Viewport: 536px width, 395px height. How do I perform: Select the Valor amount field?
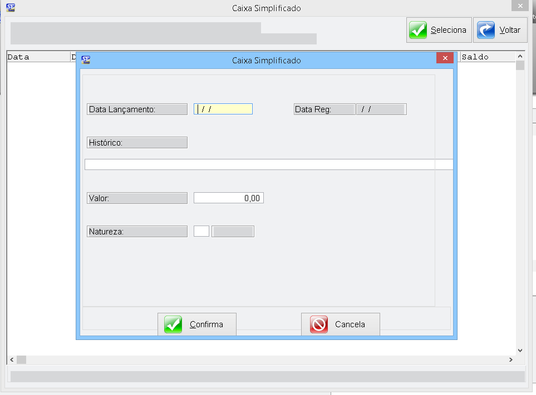[x=228, y=198]
